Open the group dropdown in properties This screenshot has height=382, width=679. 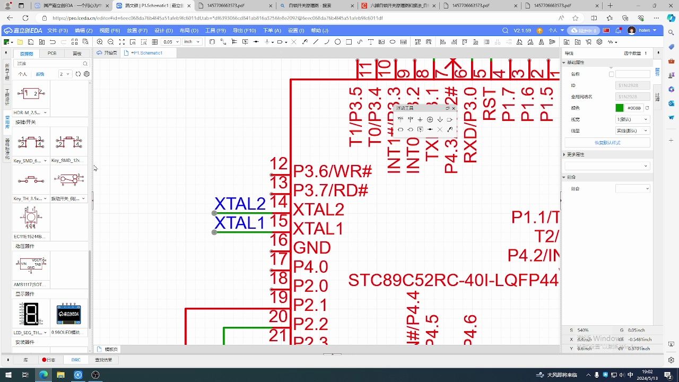coord(632,188)
